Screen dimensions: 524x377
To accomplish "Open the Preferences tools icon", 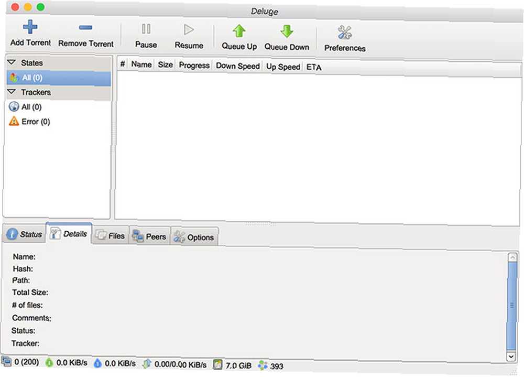I will click(x=345, y=33).
